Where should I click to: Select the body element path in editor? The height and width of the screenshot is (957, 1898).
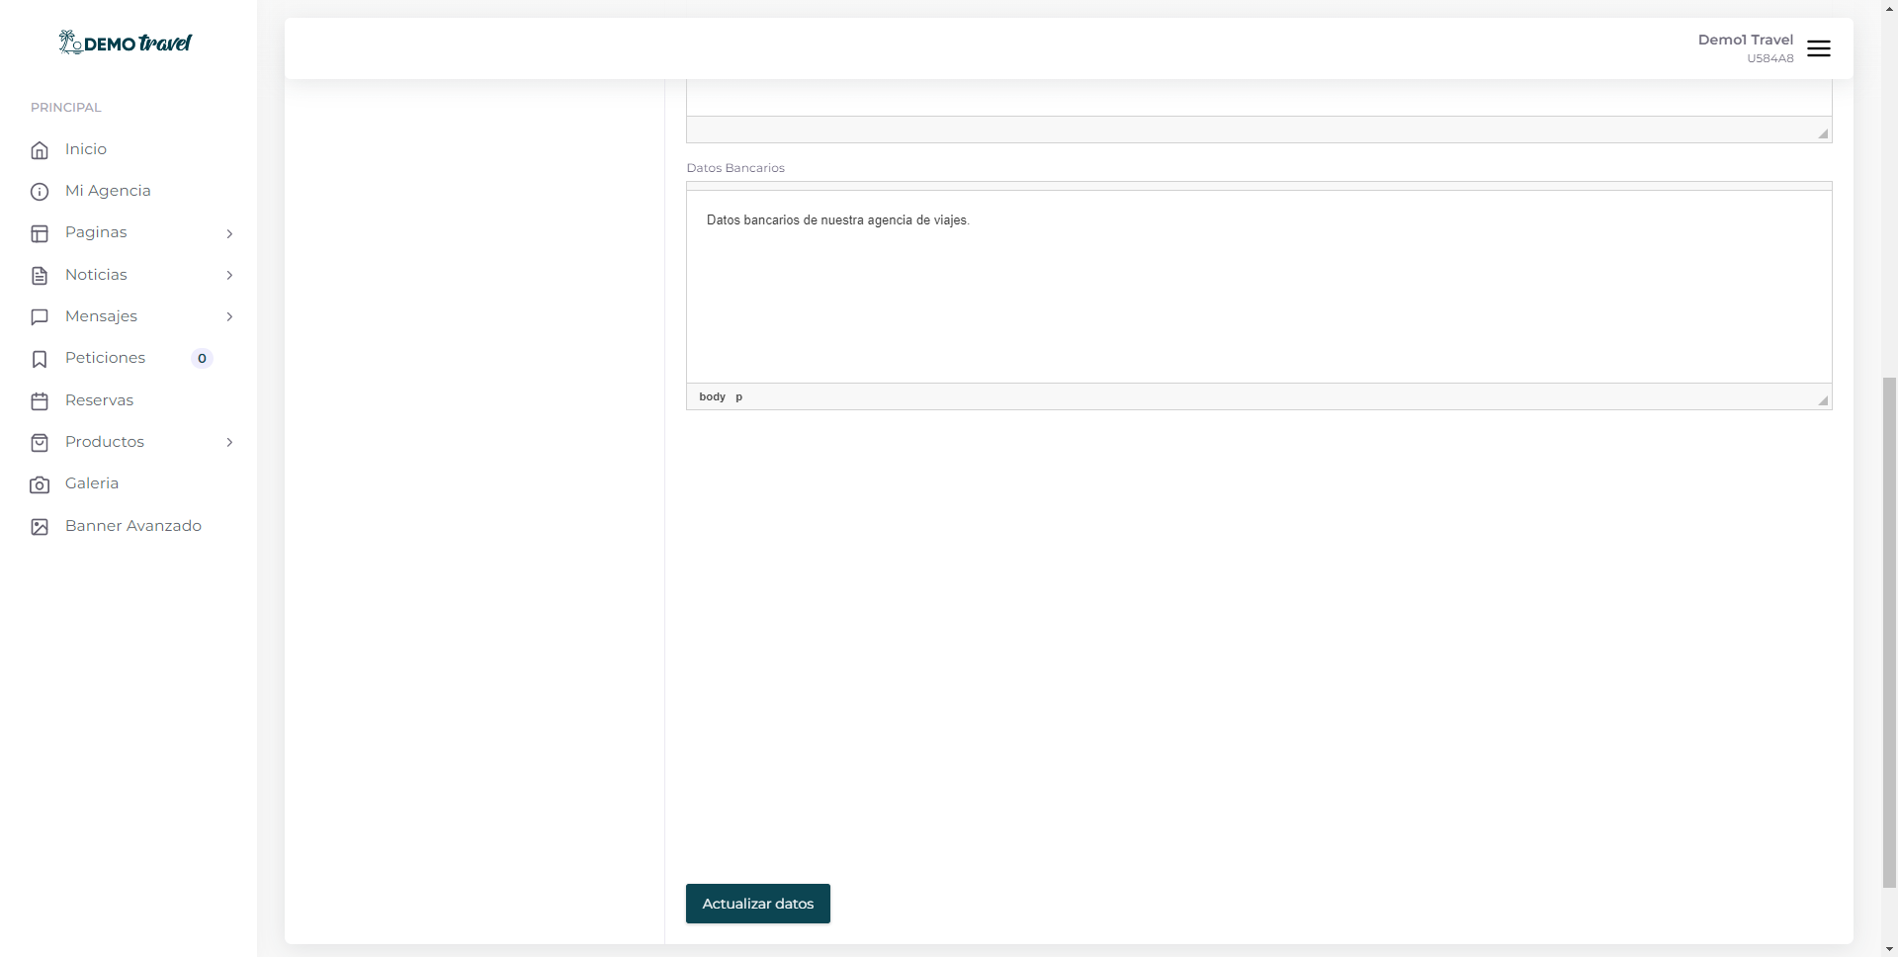(712, 396)
